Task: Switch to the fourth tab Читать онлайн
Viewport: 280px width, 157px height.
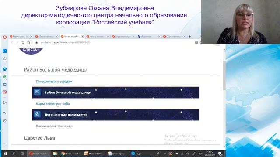Action: pos(98,36)
